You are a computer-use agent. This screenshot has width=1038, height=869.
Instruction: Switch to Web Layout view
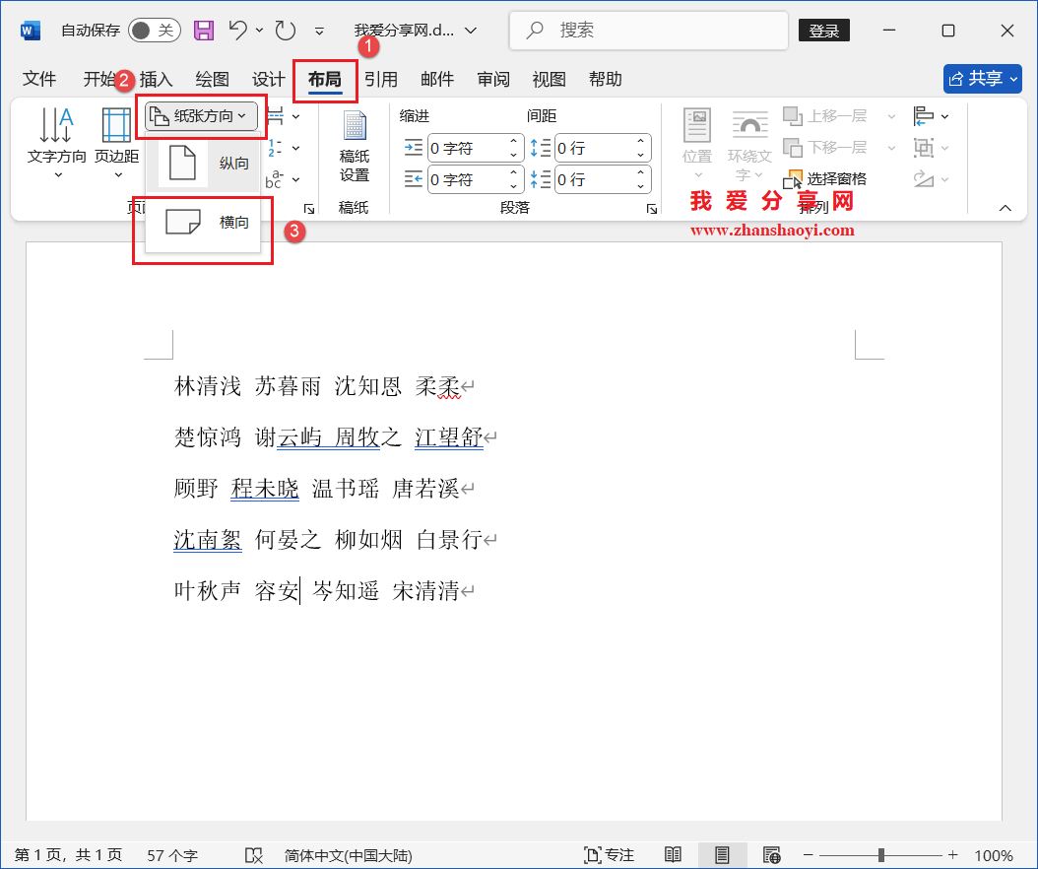772,855
